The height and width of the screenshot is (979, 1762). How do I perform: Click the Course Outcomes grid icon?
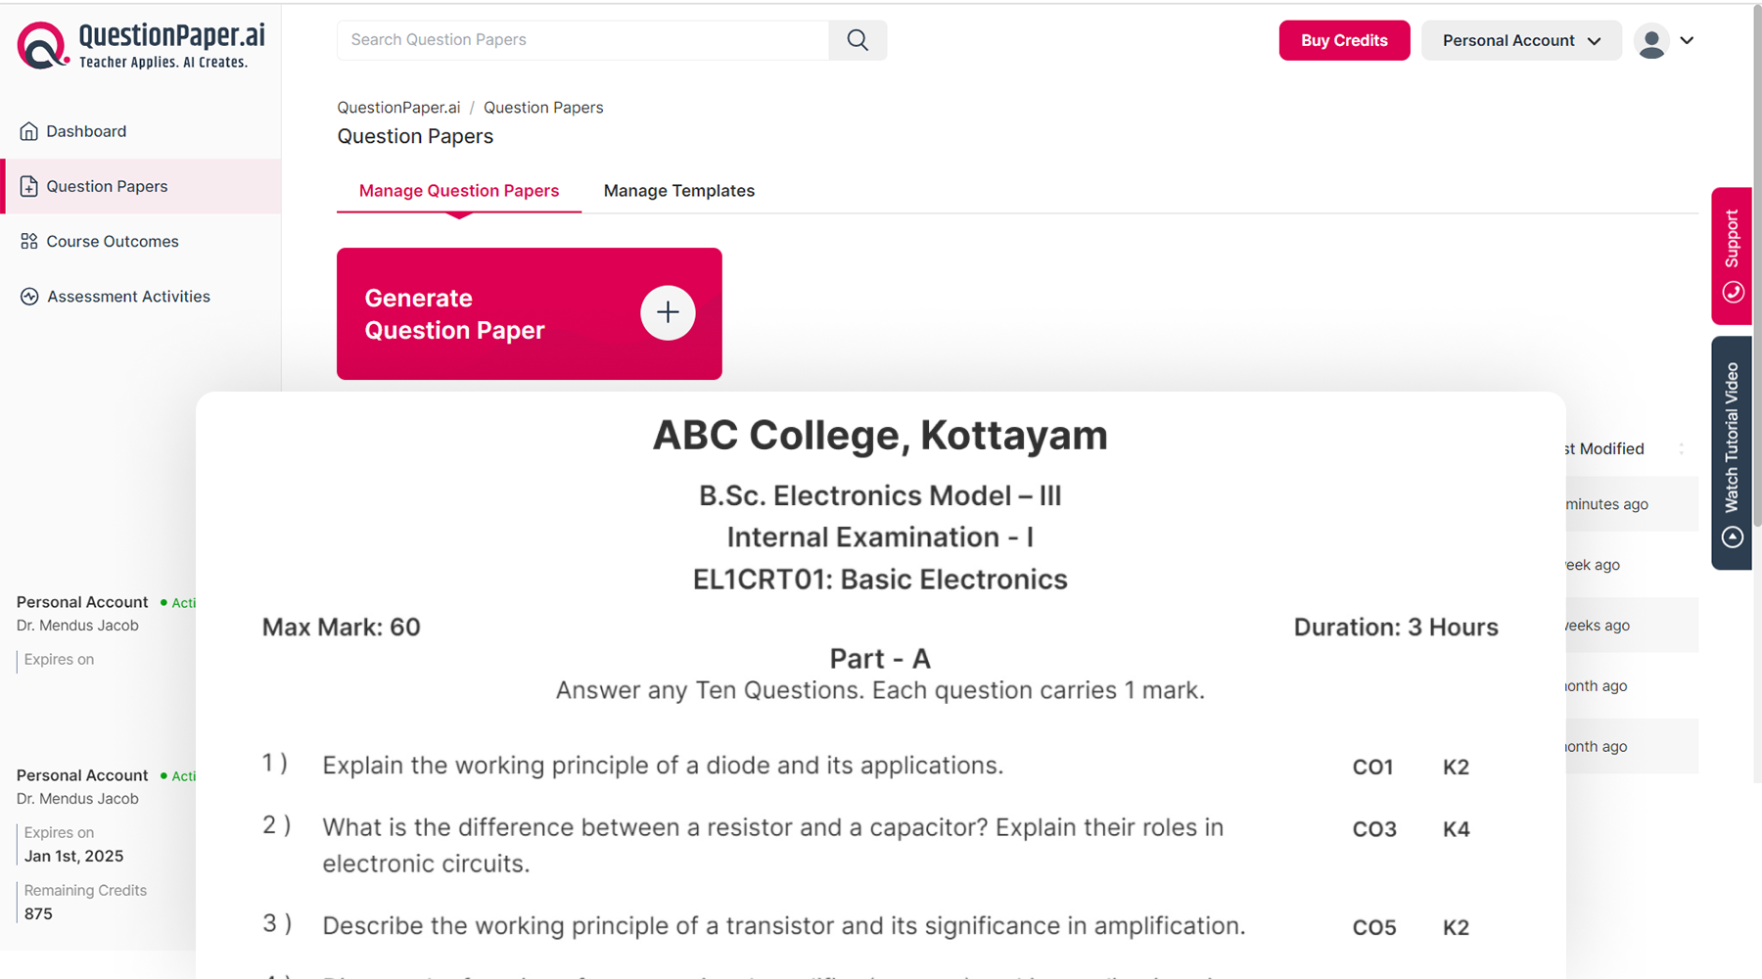click(29, 242)
